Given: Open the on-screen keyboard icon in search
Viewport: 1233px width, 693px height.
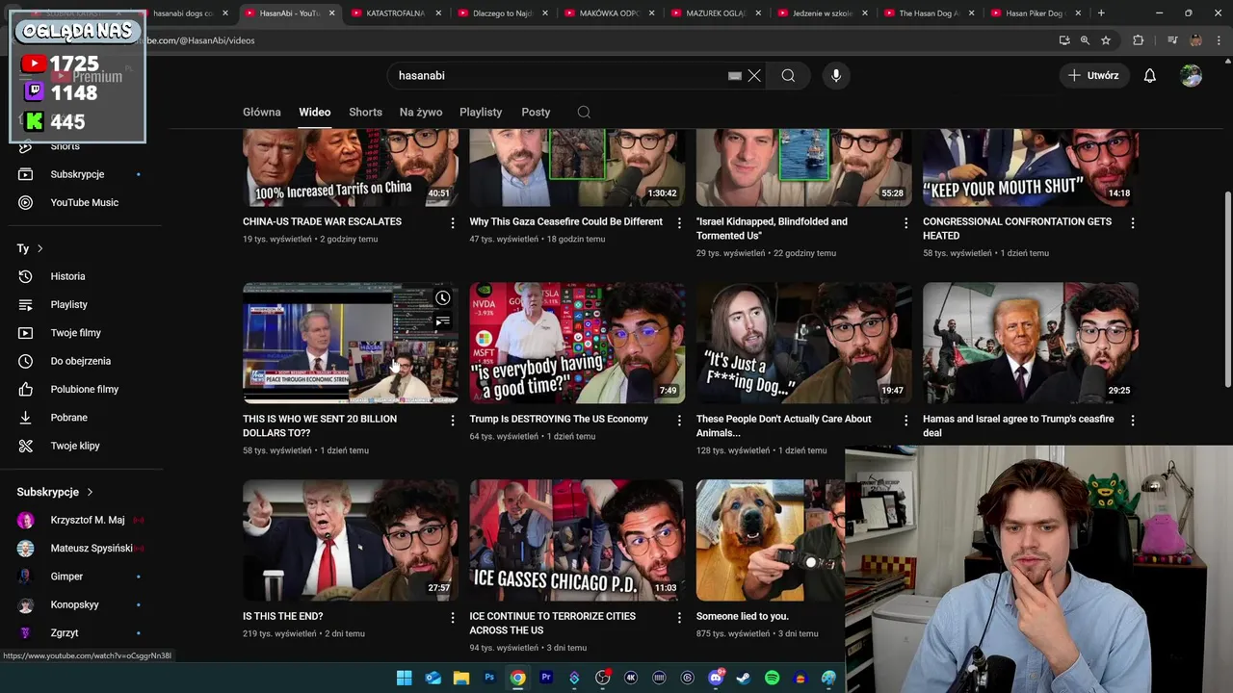Looking at the screenshot, I should click(734, 75).
